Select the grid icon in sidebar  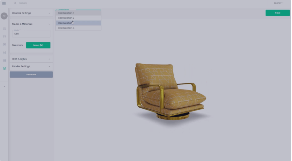[x=5, y=60]
